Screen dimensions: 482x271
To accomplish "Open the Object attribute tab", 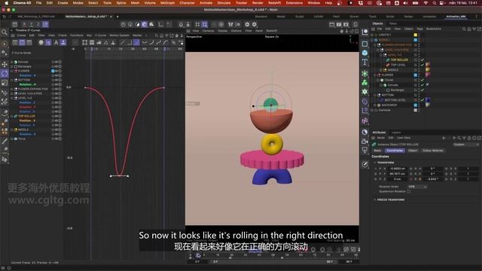I will point(413,151).
